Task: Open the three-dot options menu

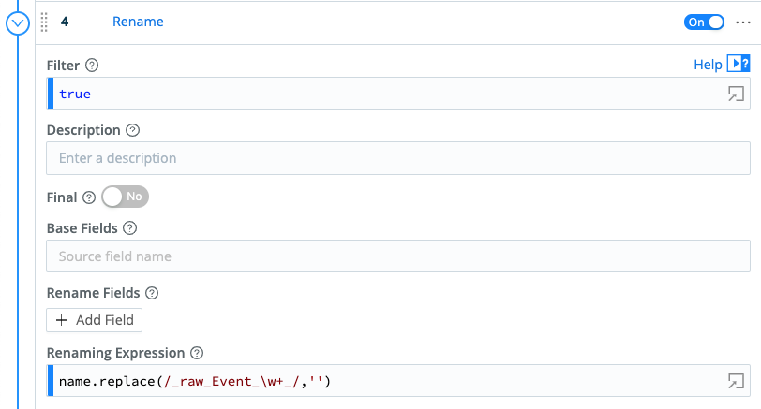Action: [743, 22]
